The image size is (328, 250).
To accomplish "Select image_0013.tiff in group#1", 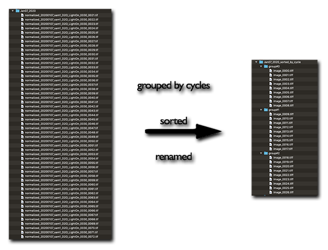I will coord(284,131).
